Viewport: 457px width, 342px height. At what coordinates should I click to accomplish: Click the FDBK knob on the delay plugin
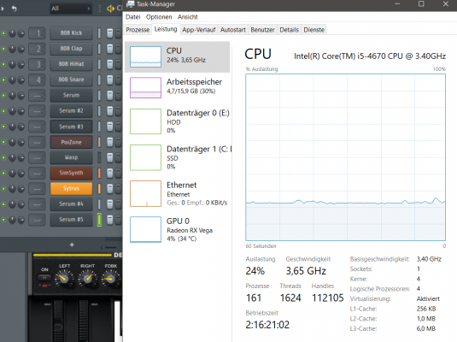click(x=110, y=278)
